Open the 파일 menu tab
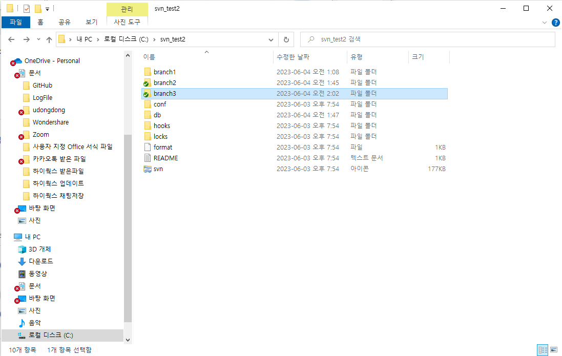Viewport: 562px width, 356px height. click(16, 22)
